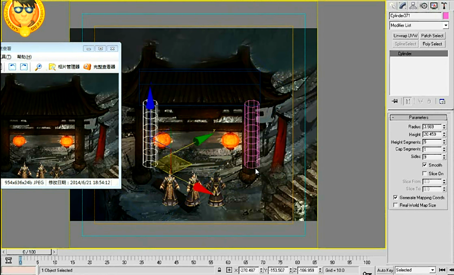Open the Motion panel tab
Image resolution: width=454 pixels, height=275 pixels.
pos(423,6)
